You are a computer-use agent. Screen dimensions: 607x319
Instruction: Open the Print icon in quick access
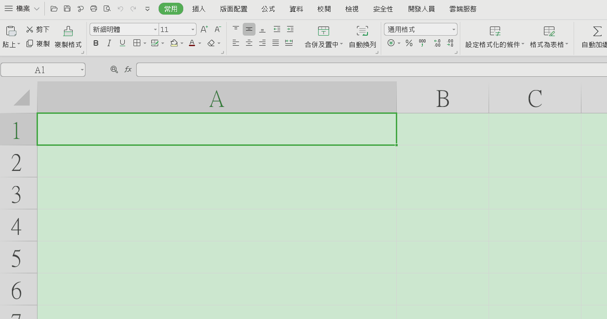click(x=94, y=9)
